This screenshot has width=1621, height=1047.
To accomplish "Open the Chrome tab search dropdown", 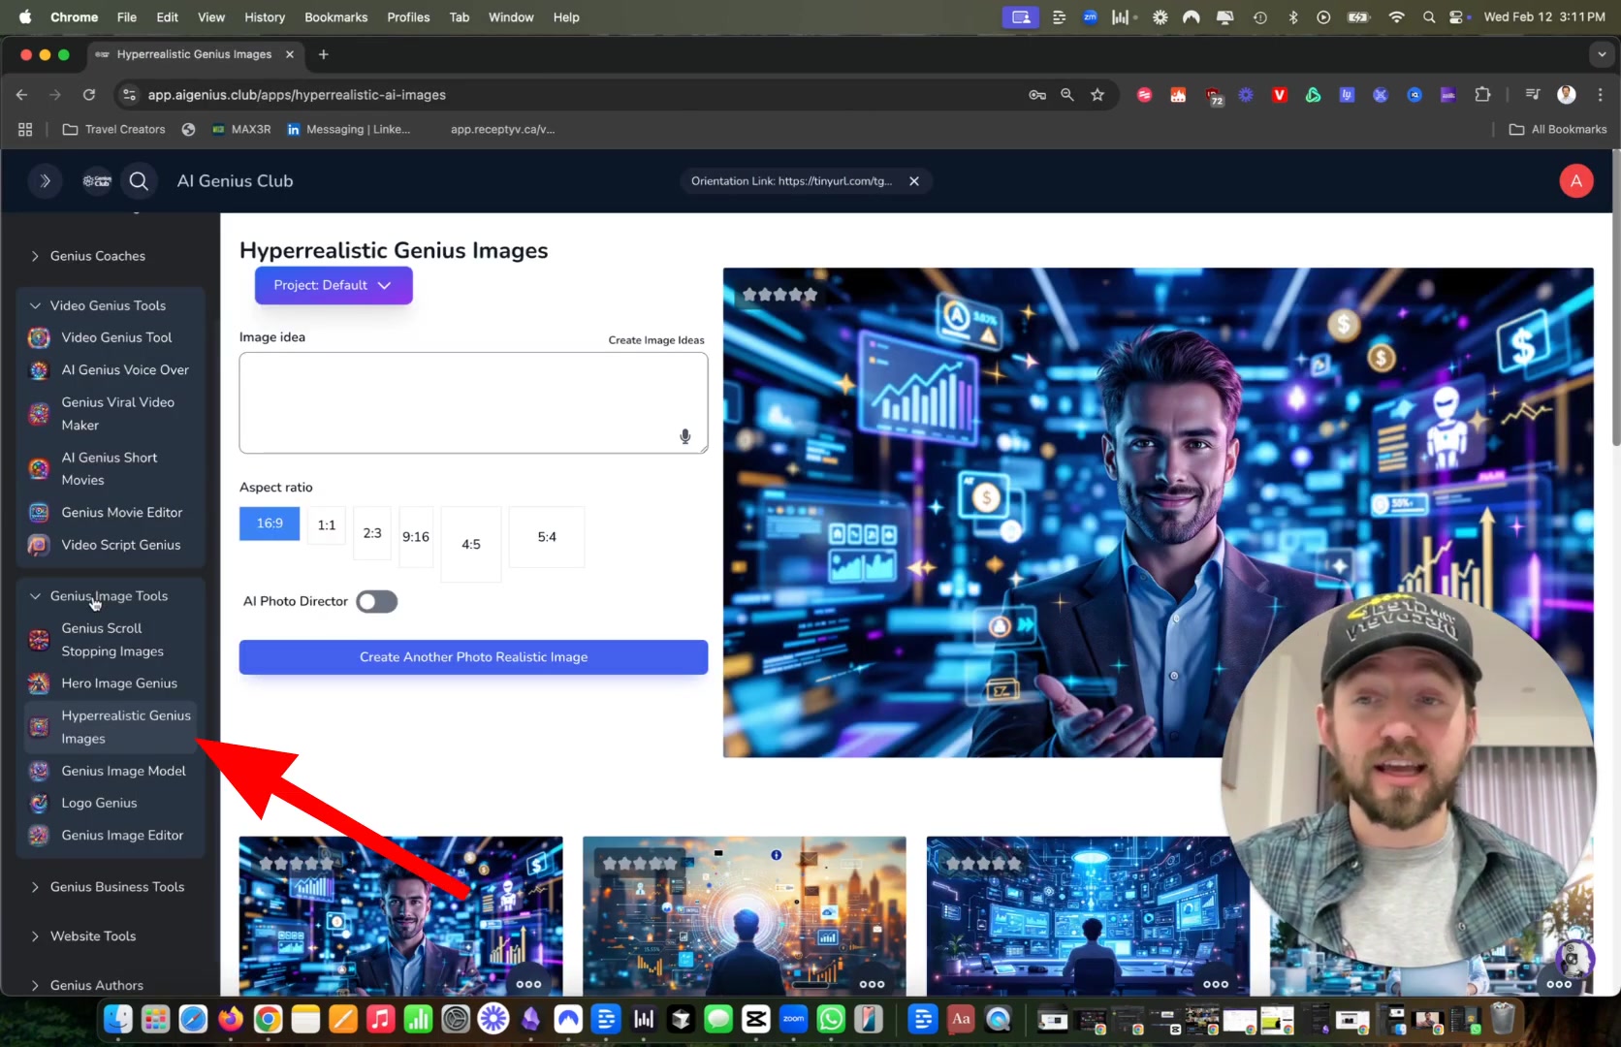I will [x=1601, y=54].
